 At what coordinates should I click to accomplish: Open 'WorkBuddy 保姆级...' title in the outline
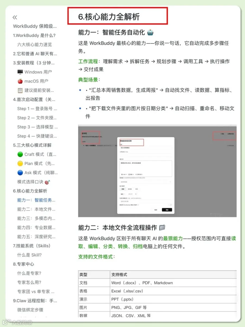click(x=35, y=26)
